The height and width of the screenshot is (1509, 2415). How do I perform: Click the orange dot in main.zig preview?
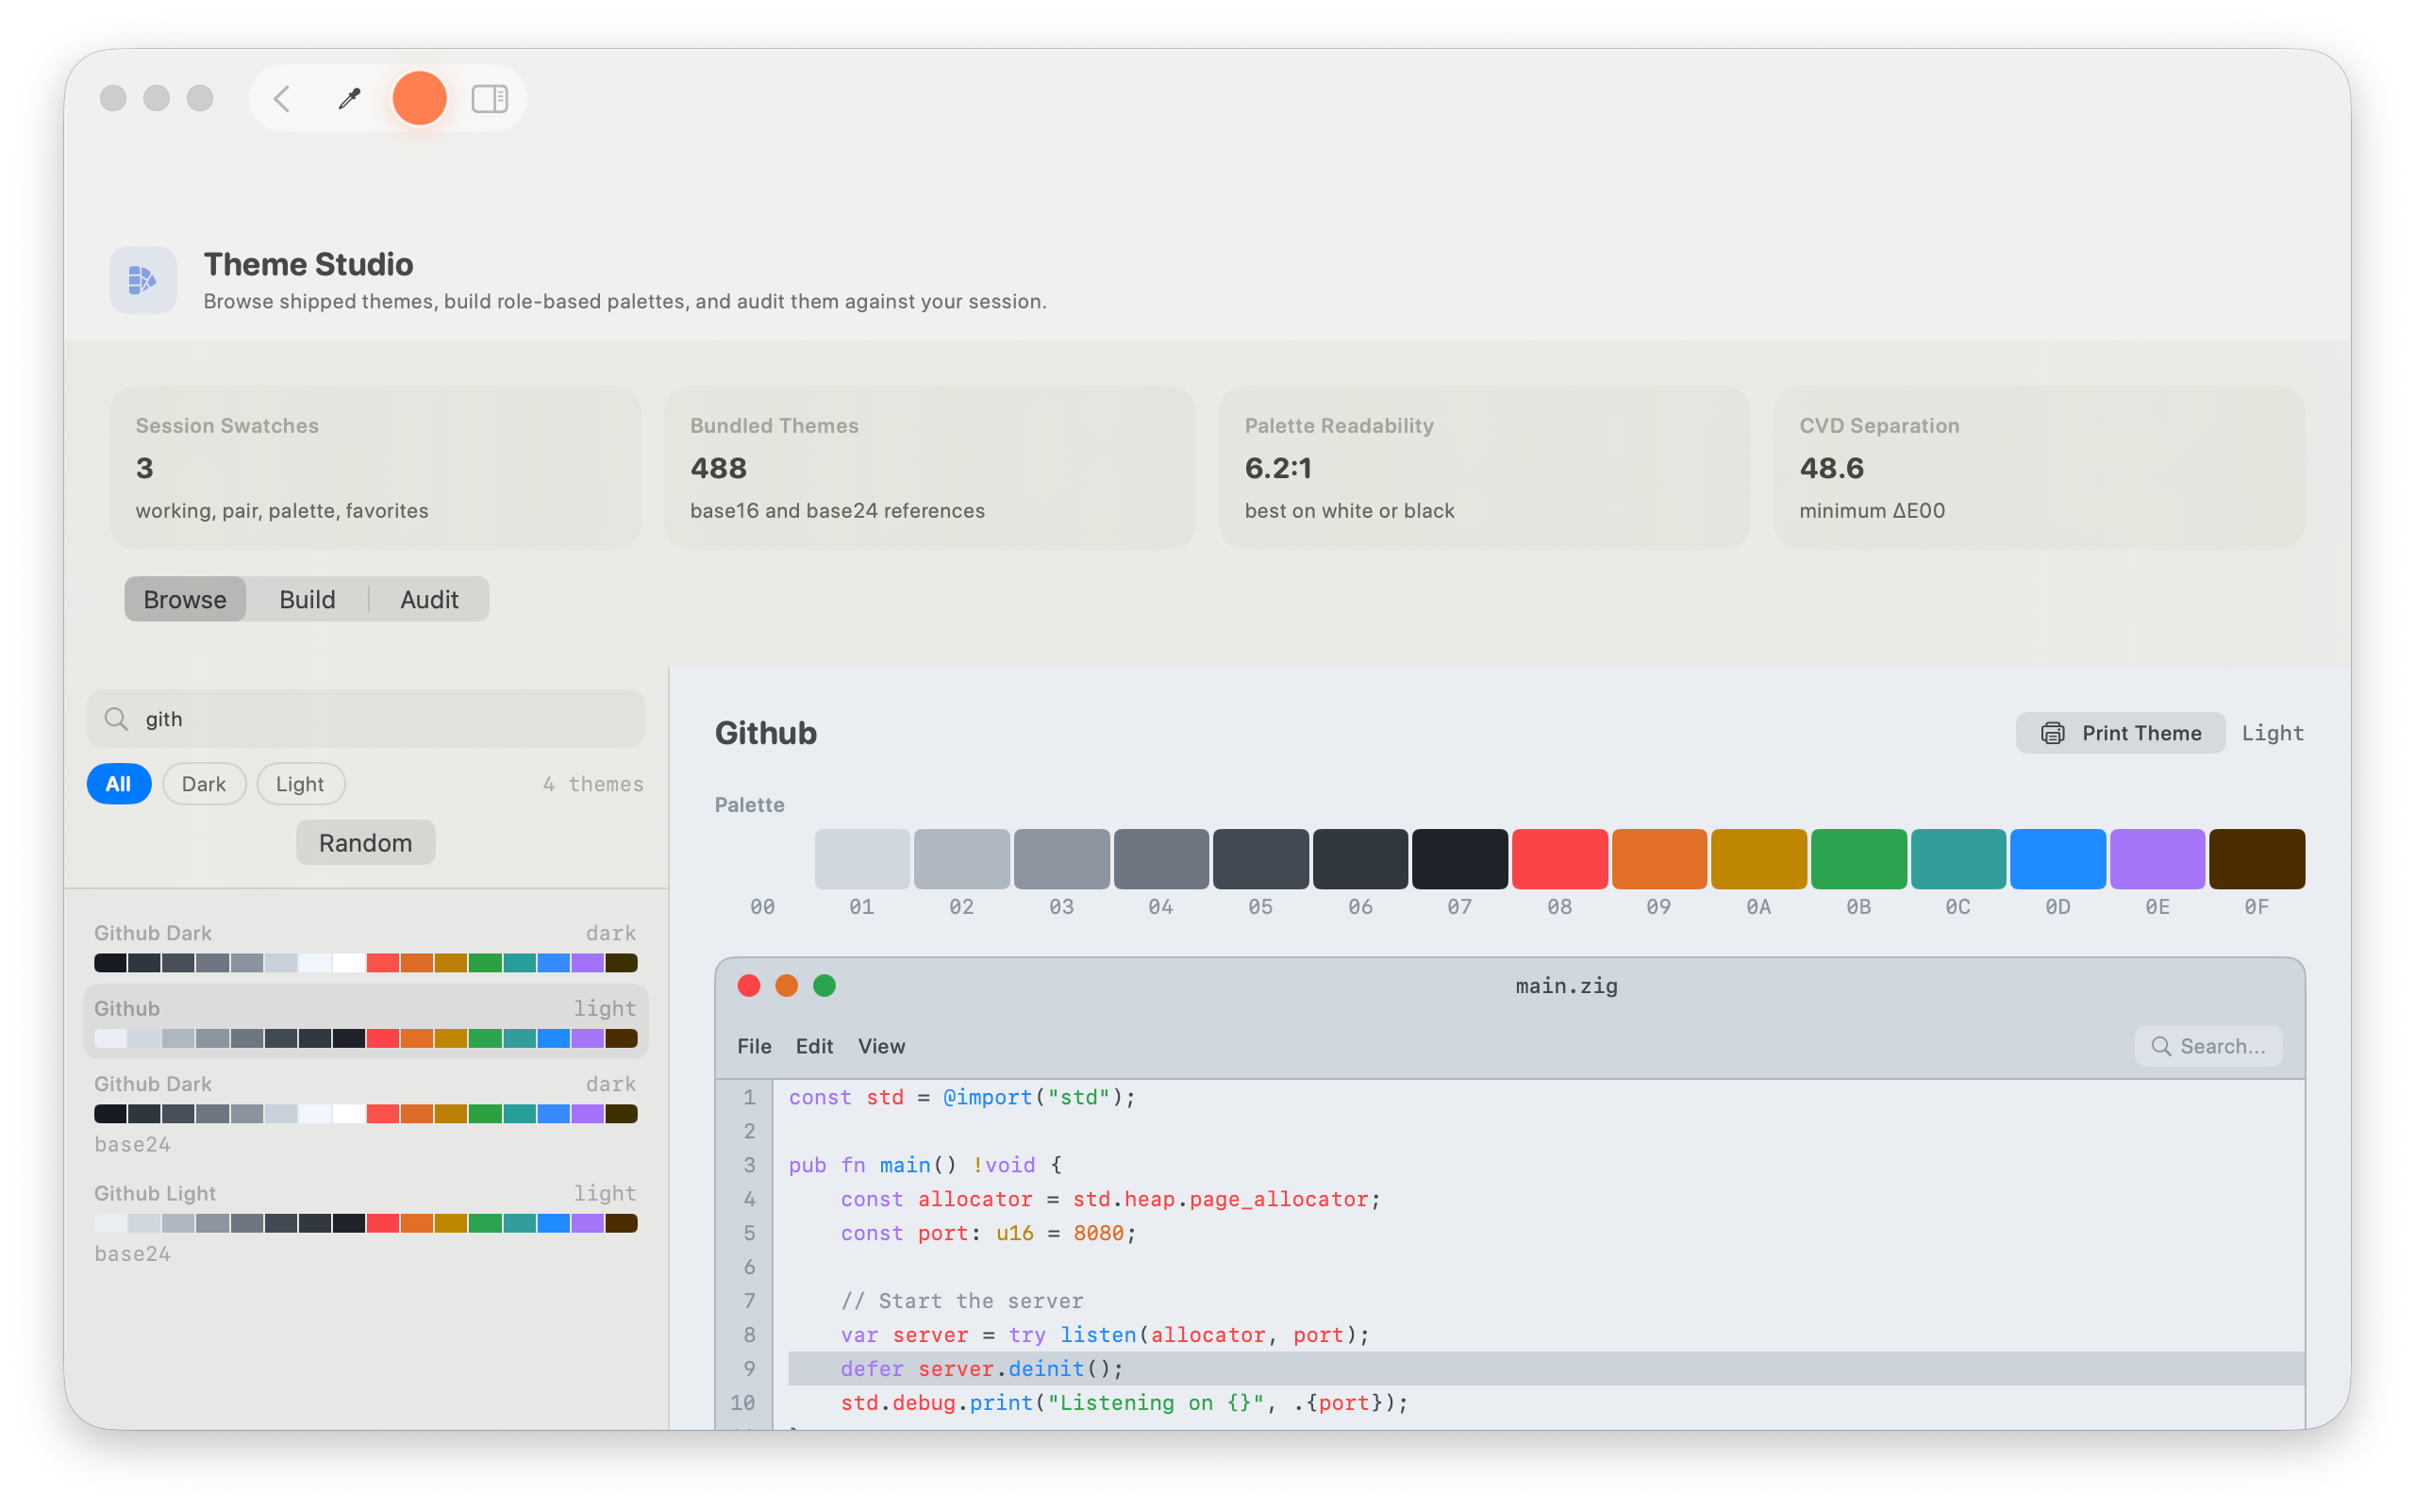click(x=787, y=987)
